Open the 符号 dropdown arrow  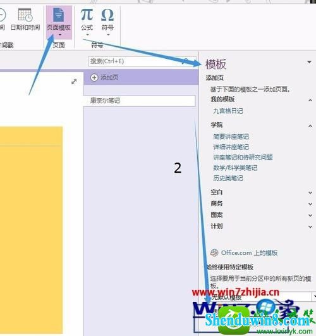click(x=108, y=35)
